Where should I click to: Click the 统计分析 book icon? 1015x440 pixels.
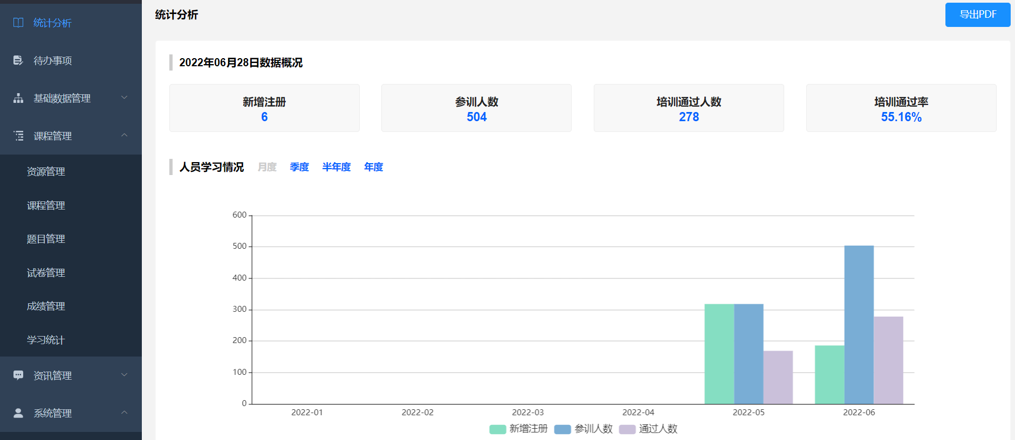tap(18, 23)
